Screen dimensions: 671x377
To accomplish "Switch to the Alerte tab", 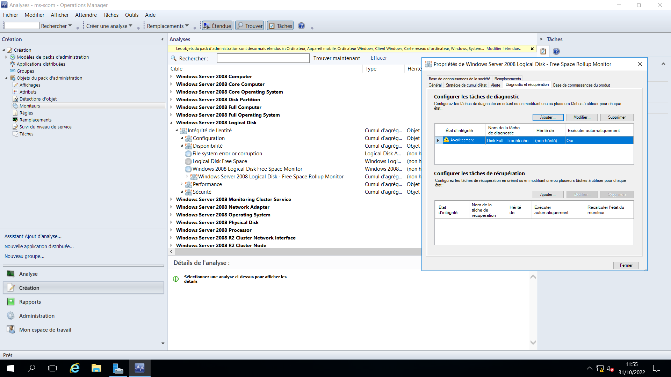I will click(x=496, y=85).
